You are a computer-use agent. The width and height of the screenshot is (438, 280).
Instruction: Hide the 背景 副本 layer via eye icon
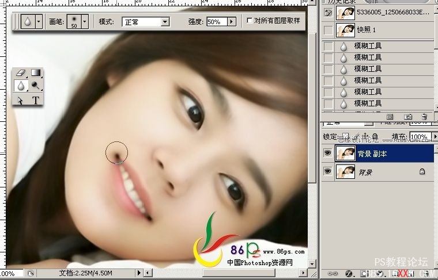pyautogui.click(x=328, y=153)
